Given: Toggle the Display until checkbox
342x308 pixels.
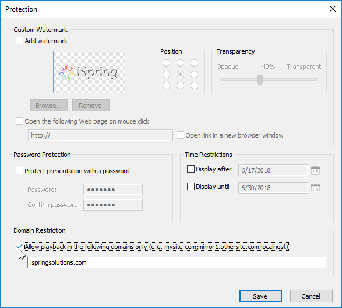Looking at the screenshot, I should click(x=191, y=186).
